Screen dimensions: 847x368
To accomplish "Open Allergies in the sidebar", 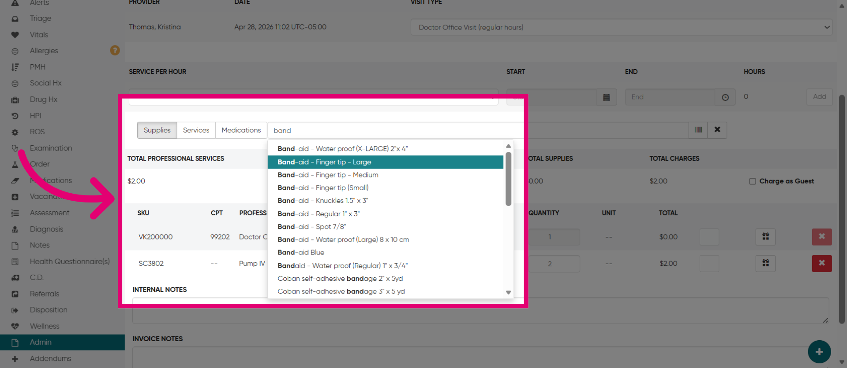I will tap(44, 51).
